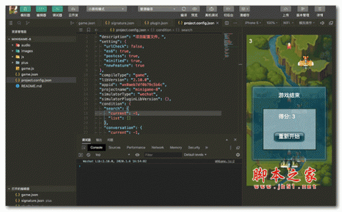Click the preview eye icon (预览)
The width and height of the screenshot is (342, 212).
click(x=194, y=9)
